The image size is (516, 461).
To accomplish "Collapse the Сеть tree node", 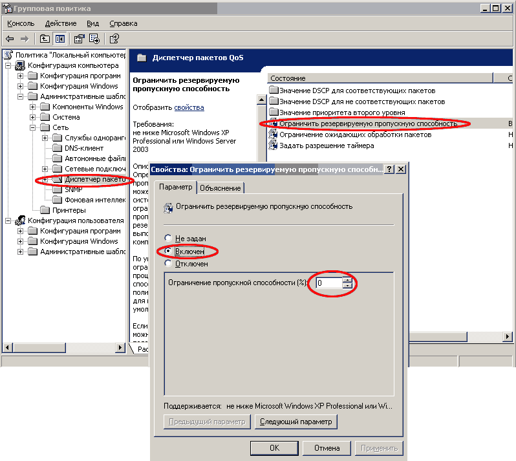I will (x=32, y=127).
